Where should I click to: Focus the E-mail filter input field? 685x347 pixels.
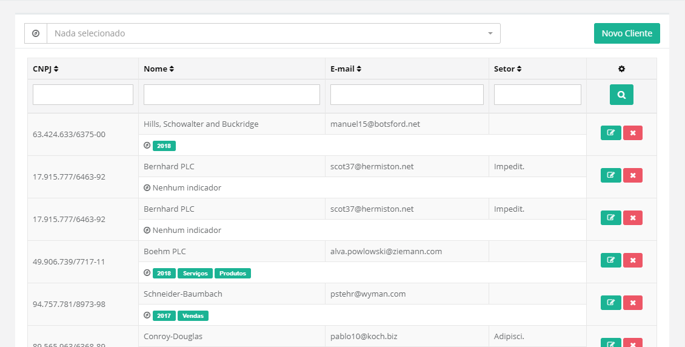(407, 95)
